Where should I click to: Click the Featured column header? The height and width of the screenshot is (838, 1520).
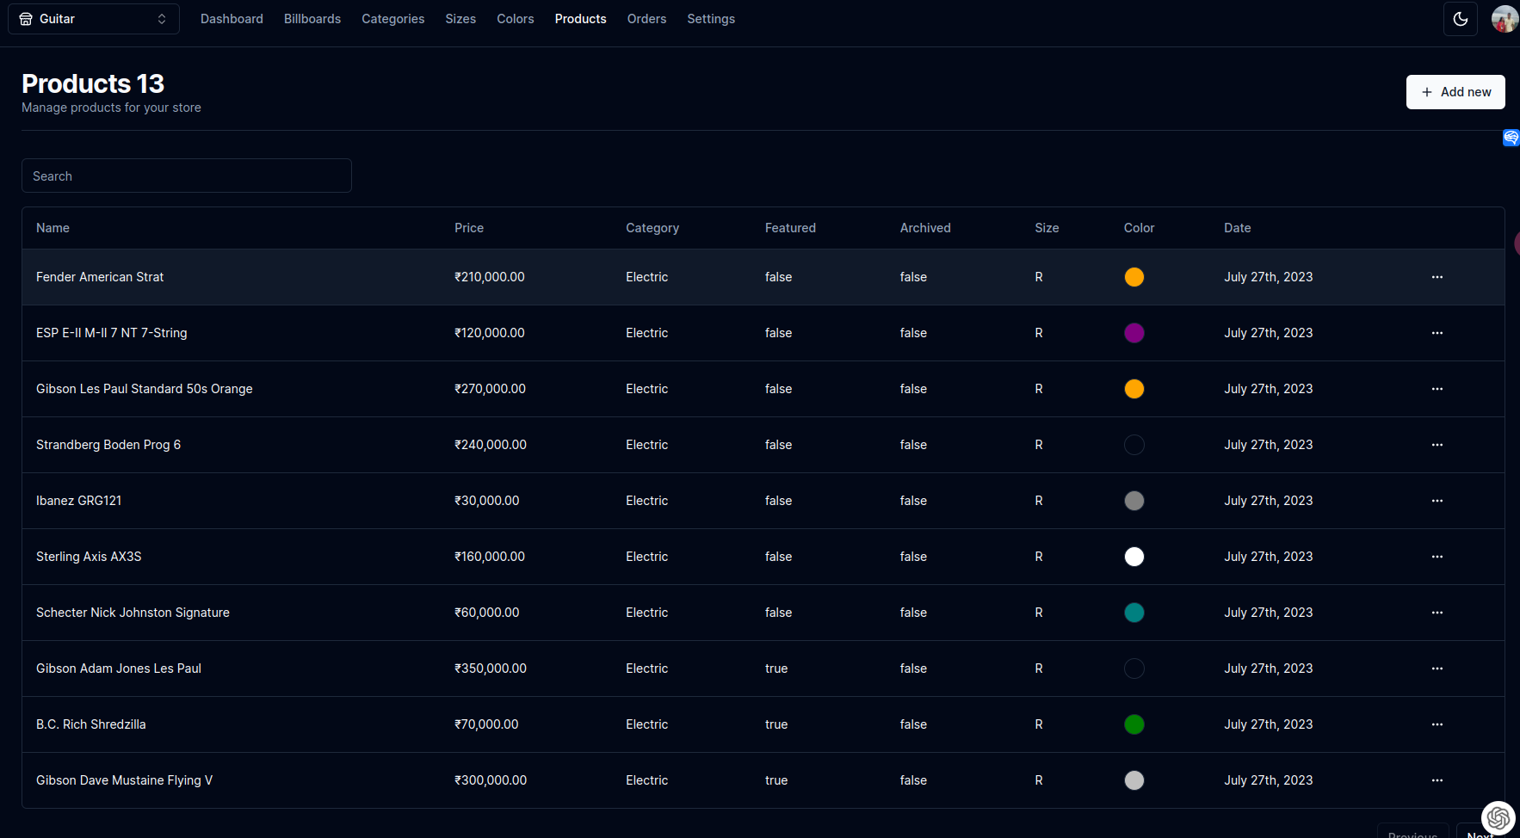click(790, 228)
